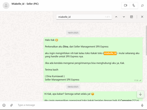Select the highlighted miabelle_id search match
This screenshot has height=110, width=147.
click(x=110, y=53)
